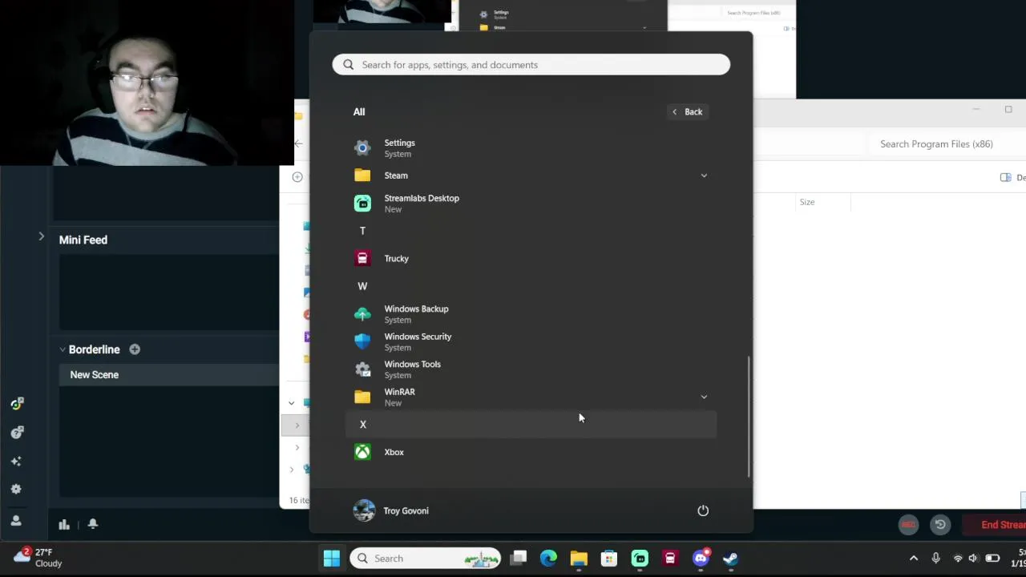This screenshot has width=1026, height=577.
Task: Launch the Xbox app
Action: coord(531,452)
